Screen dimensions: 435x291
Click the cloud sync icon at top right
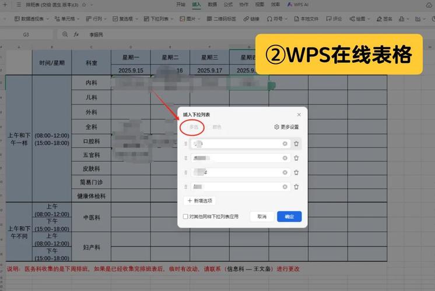pos(429,5)
